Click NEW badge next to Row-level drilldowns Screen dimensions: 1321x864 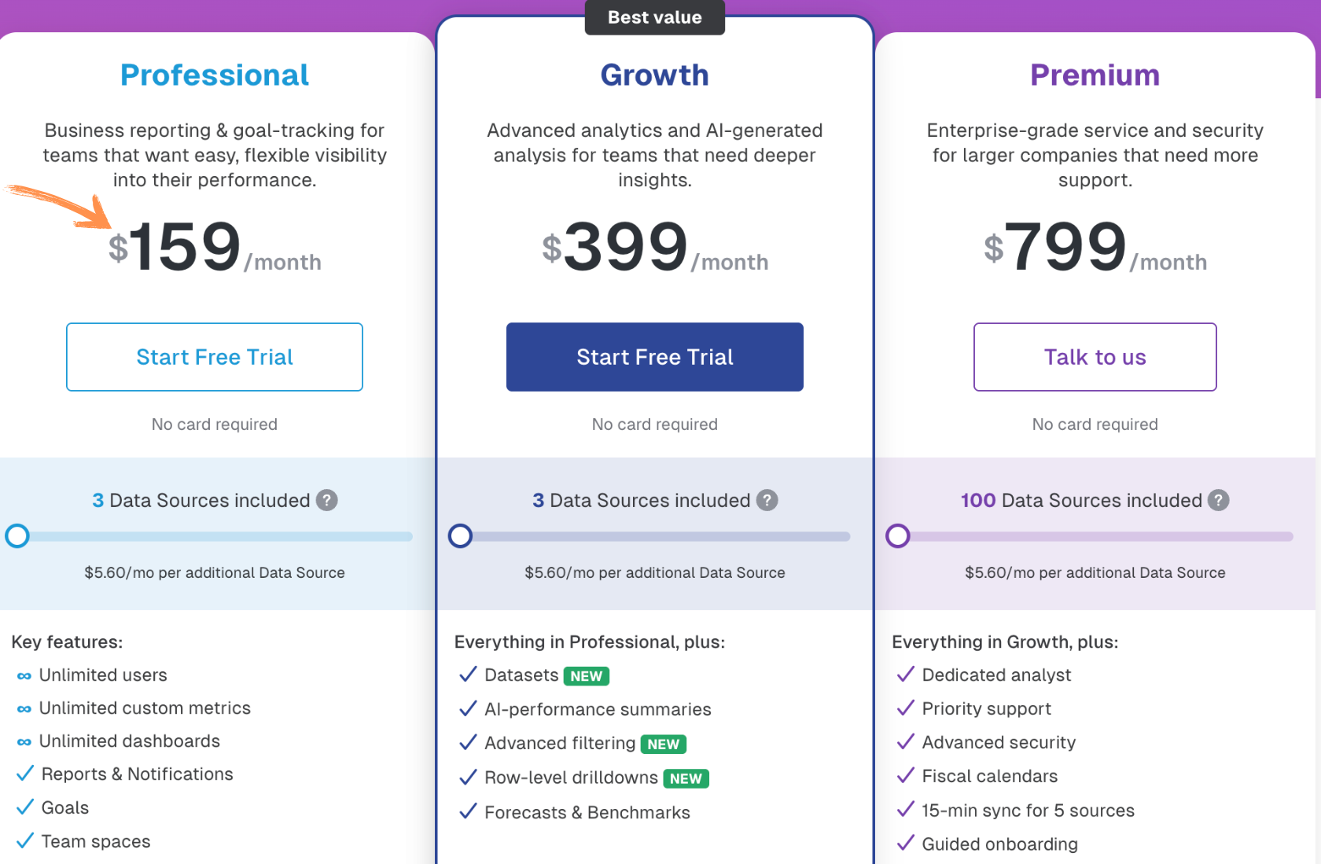[686, 778]
